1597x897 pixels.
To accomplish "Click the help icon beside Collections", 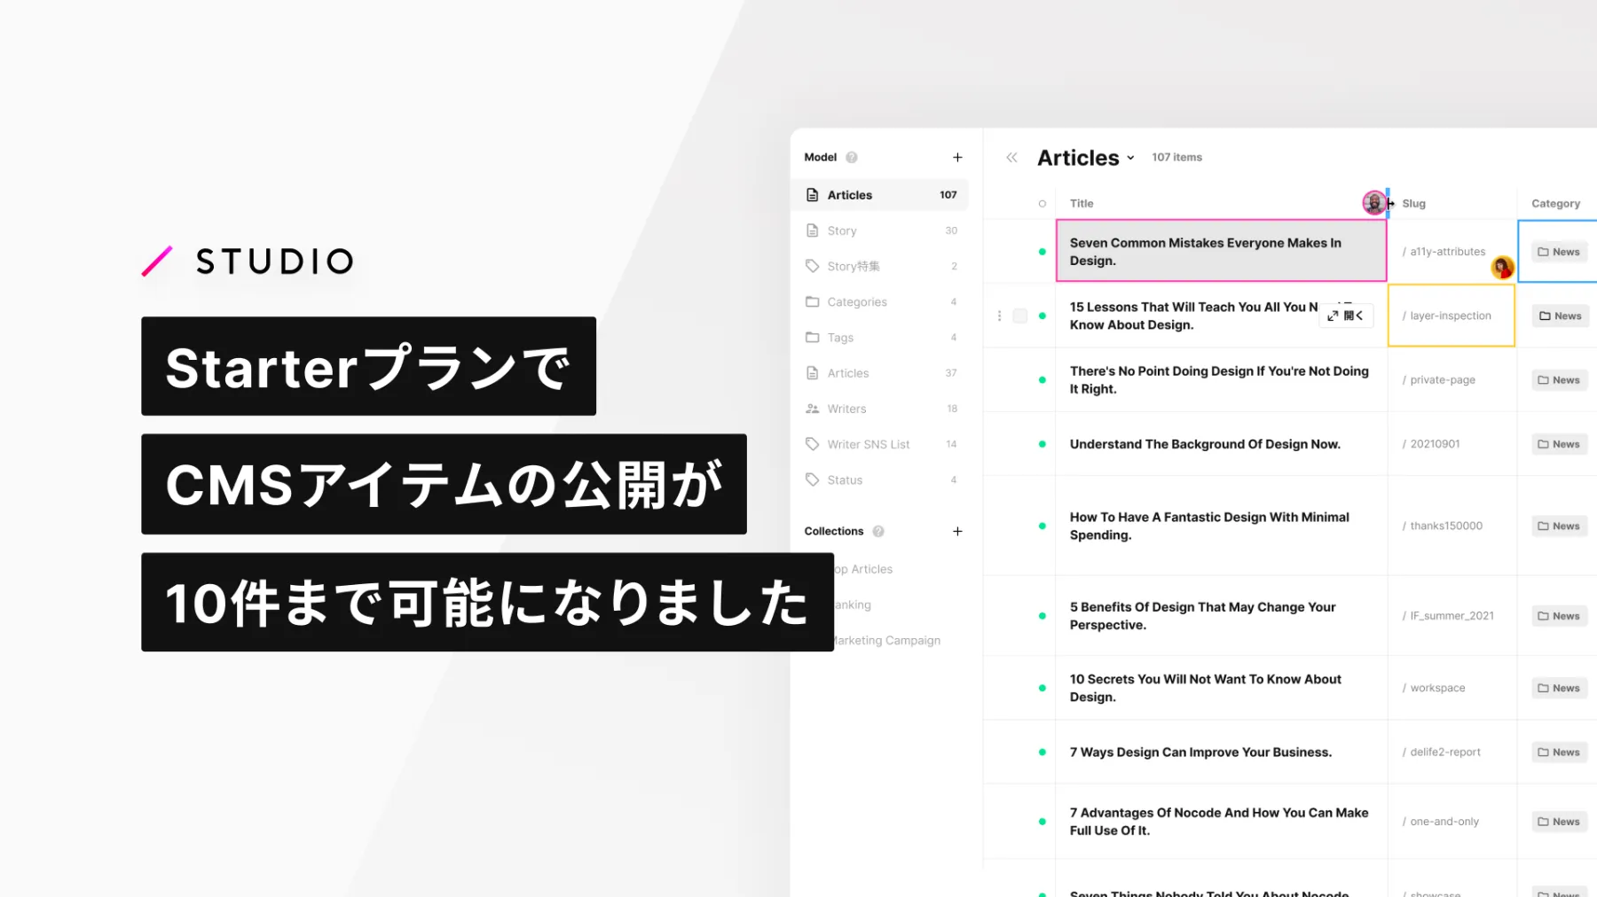I will [x=878, y=532].
